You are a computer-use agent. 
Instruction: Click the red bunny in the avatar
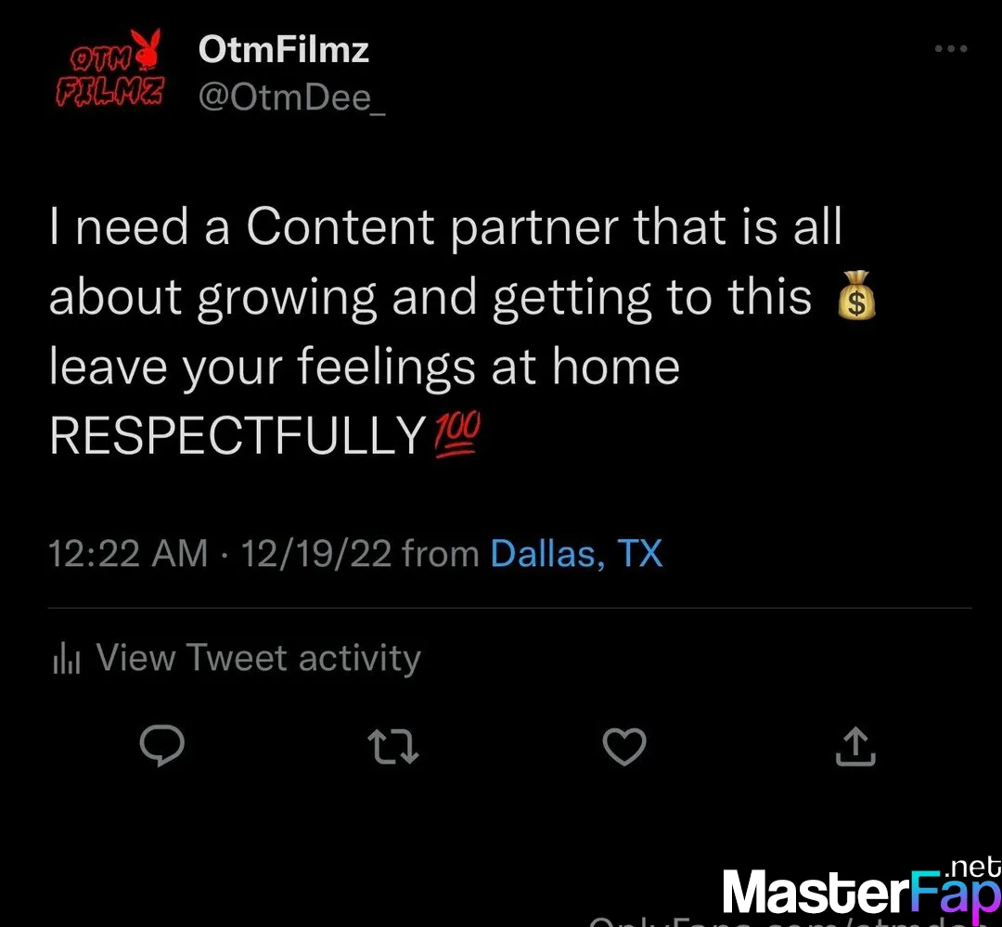148,48
